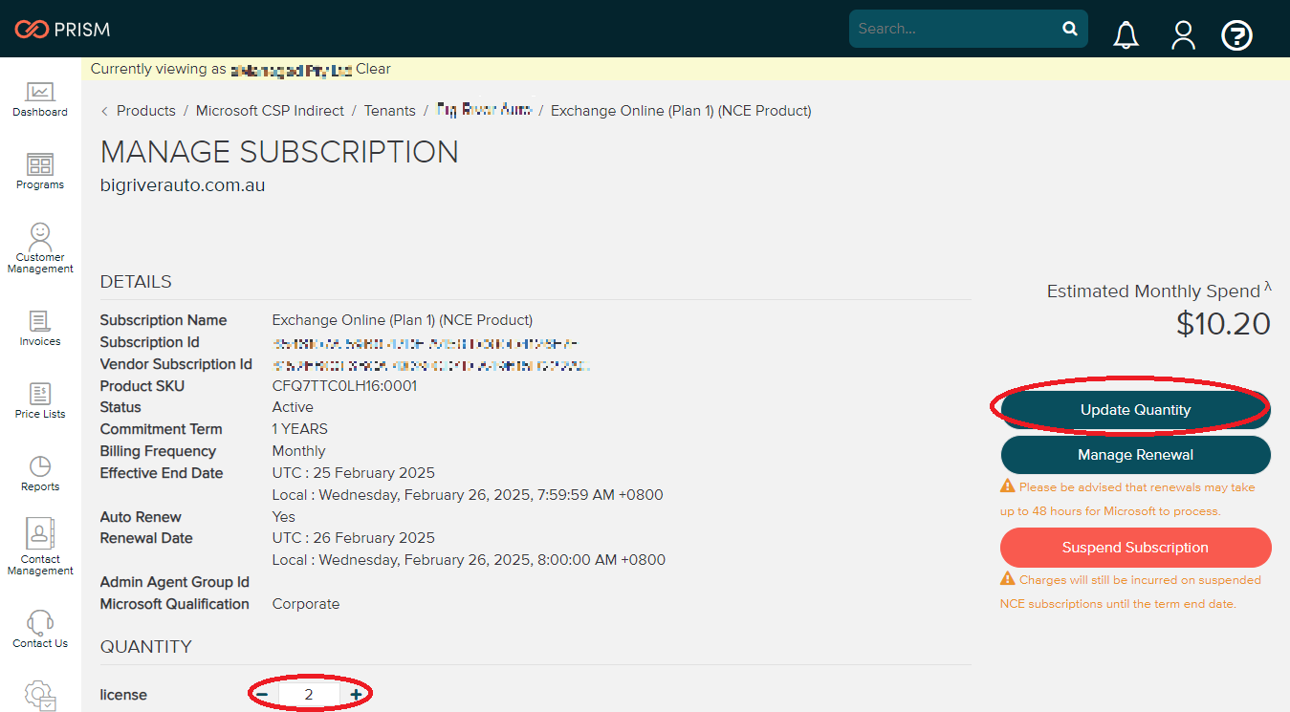Viewport: 1290px width, 712px height.
Task: Increase license quantity with plus button
Action: pos(356,695)
